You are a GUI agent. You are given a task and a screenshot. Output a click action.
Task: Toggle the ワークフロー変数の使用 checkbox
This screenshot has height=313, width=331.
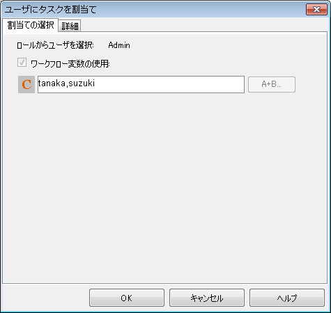[x=22, y=63]
